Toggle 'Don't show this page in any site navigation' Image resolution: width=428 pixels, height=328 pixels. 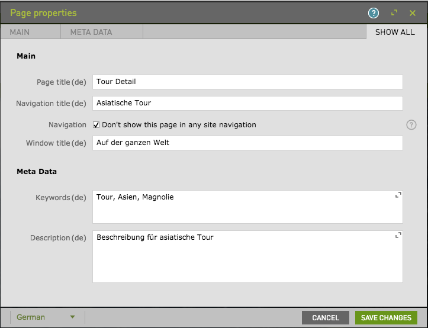pos(96,125)
